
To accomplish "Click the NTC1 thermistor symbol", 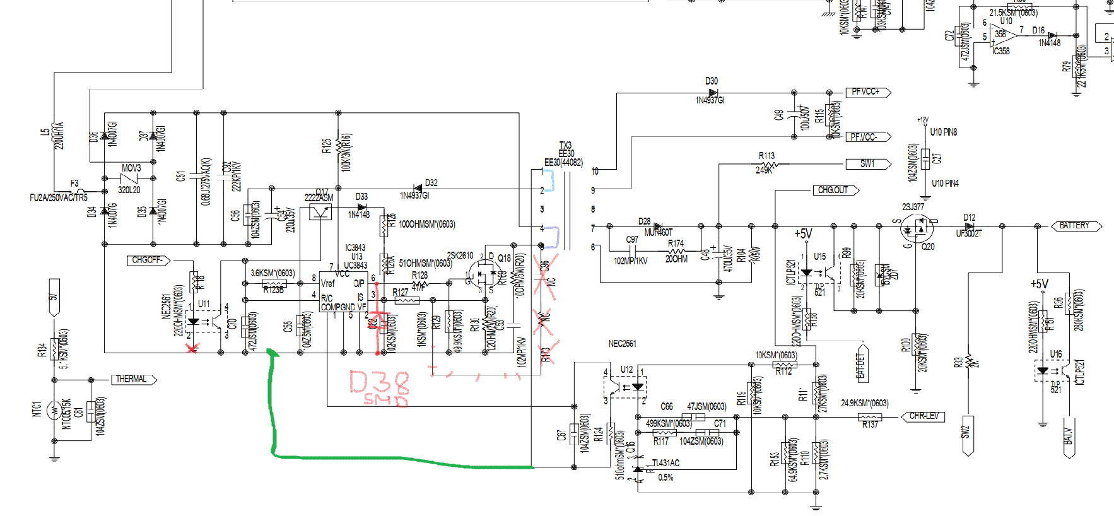I will tap(54, 411).
